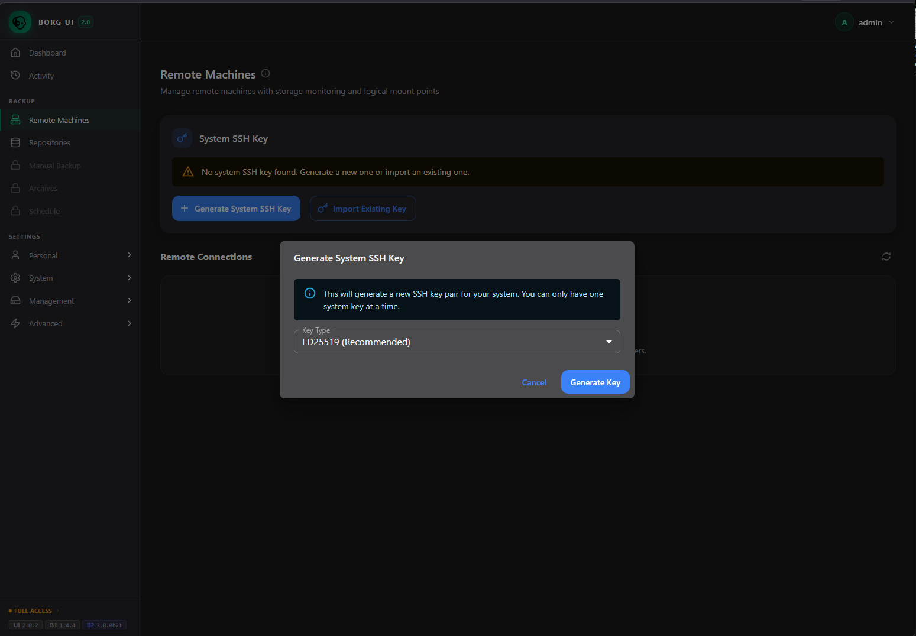Cancel the Generate System SSH Key dialog
The height and width of the screenshot is (636, 916).
[x=533, y=382]
